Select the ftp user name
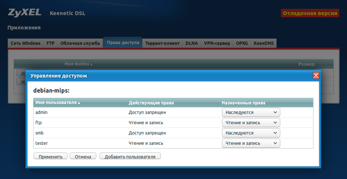This screenshot has width=347, height=179. [x=38, y=123]
